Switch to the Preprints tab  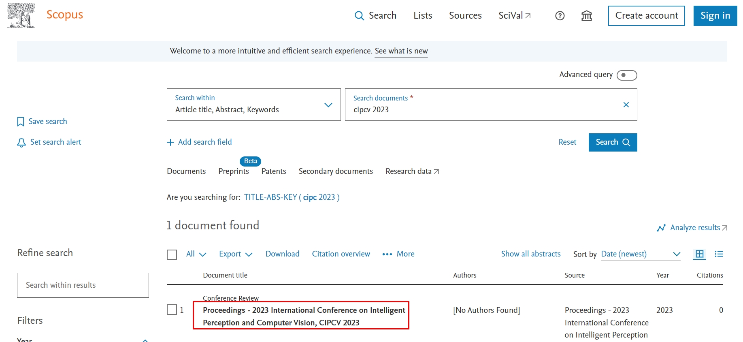(x=234, y=171)
